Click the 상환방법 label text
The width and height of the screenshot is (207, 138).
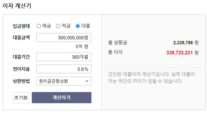tap(21, 81)
